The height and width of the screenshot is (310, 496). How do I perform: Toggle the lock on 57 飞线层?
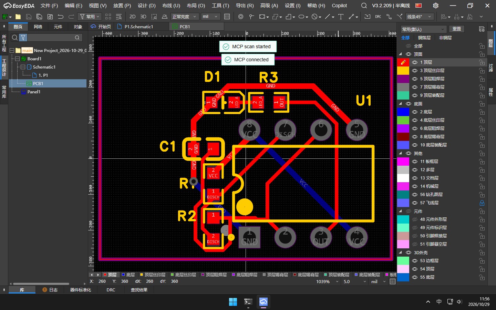click(x=482, y=203)
